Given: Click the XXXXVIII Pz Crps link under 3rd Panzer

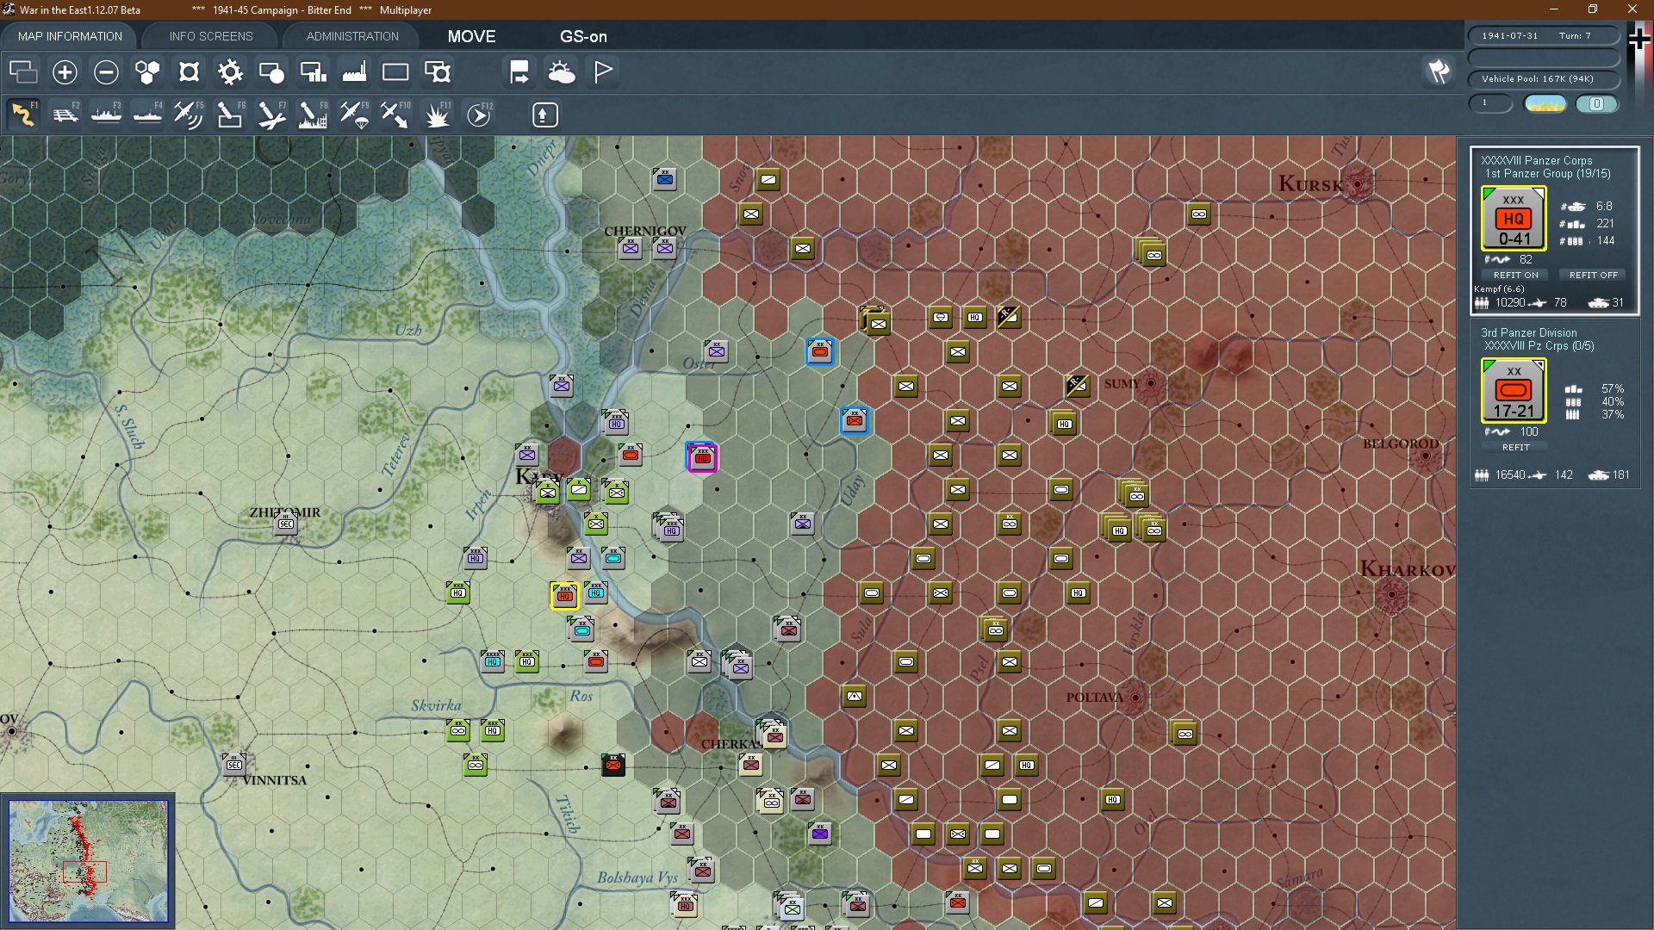Looking at the screenshot, I should coord(1527,346).
